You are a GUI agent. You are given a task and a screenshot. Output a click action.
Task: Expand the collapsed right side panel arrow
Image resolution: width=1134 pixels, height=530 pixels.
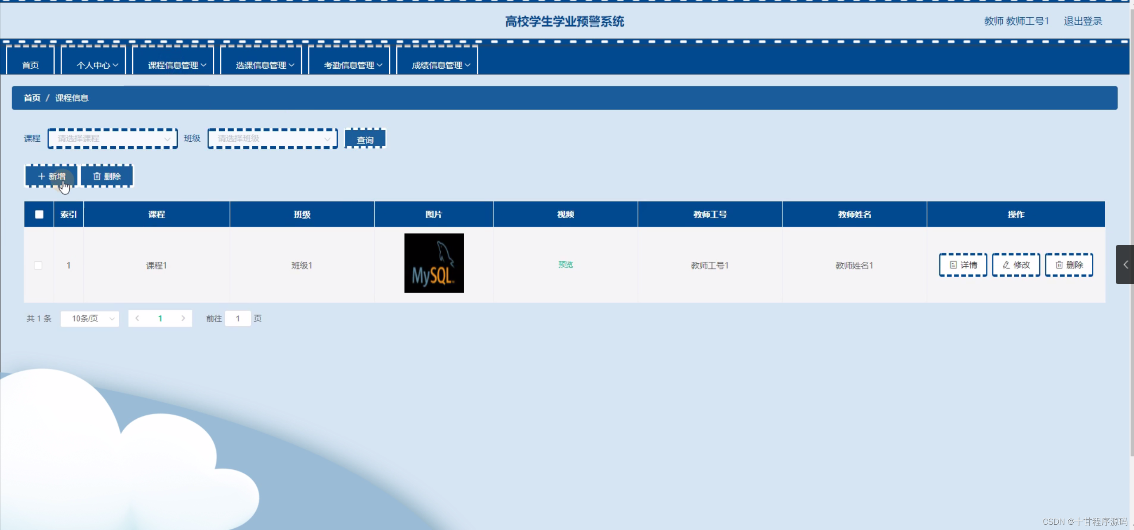coord(1125,265)
